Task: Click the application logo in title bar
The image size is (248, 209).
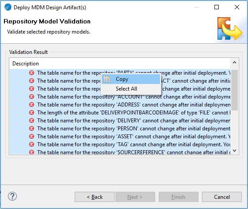Action: tap(8, 7)
